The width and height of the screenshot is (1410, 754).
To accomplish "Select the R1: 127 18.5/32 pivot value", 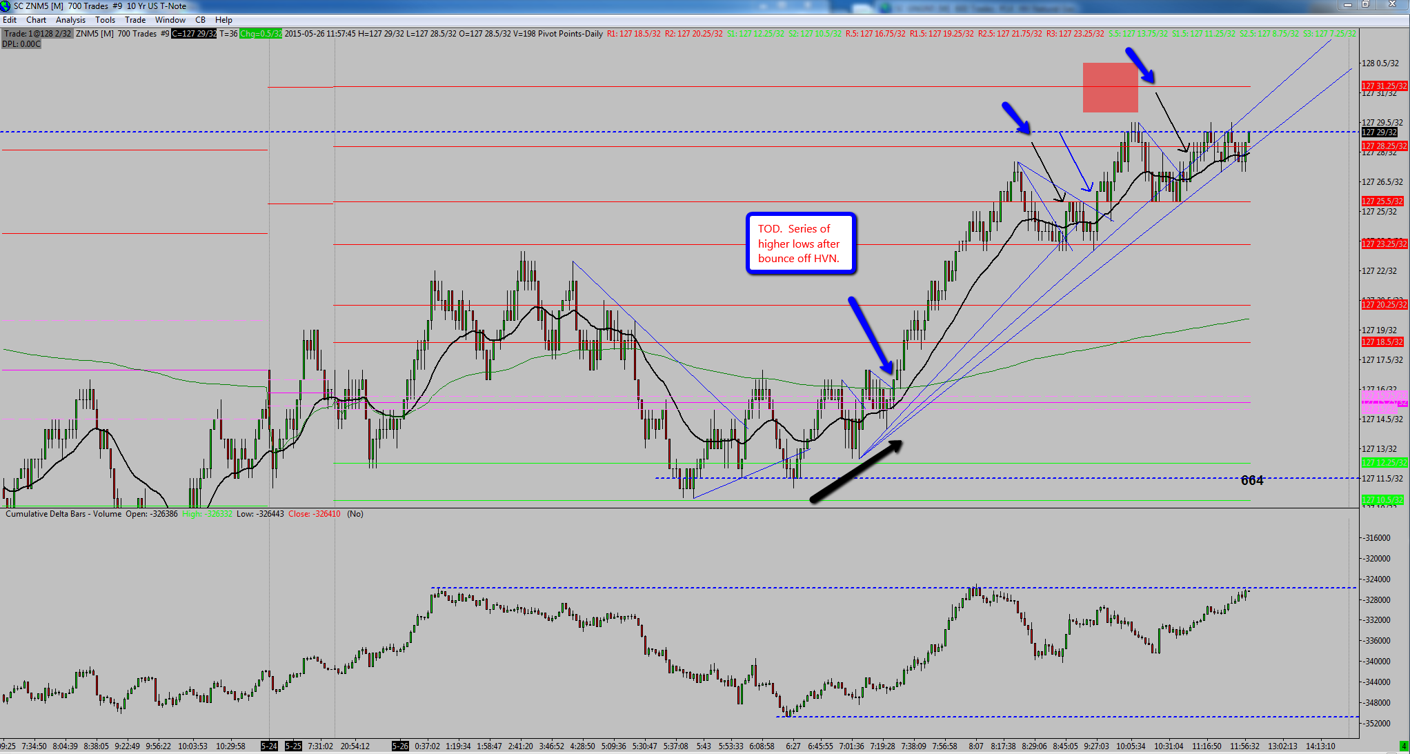I will pyautogui.click(x=633, y=34).
